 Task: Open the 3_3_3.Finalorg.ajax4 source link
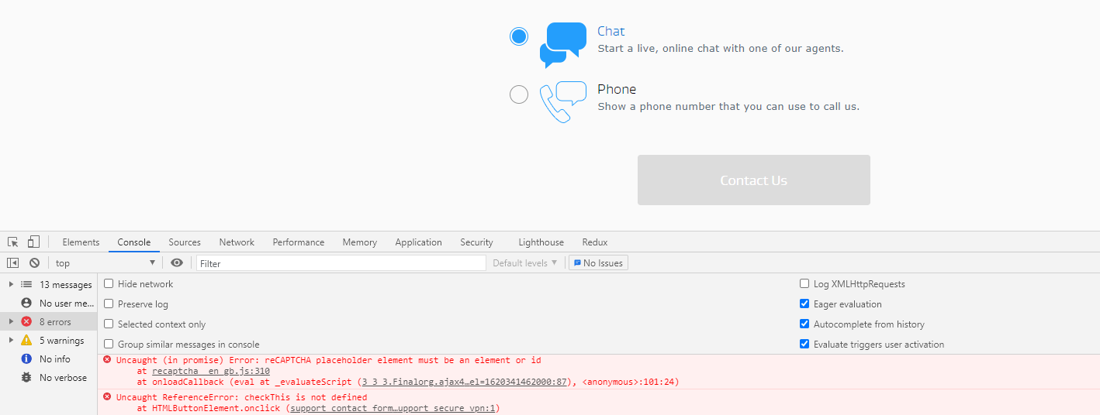coord(465,382)
